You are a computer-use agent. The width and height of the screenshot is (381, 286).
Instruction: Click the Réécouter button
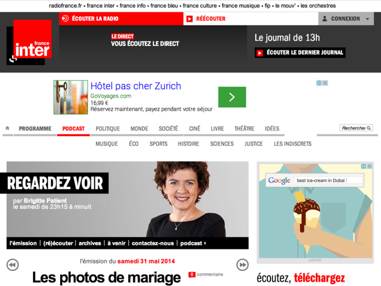pyautogui.click(x=251, y=19)
